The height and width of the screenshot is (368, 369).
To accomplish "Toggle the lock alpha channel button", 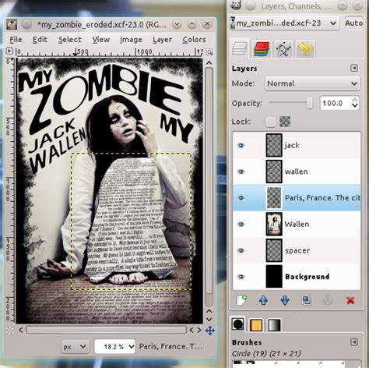I will (285, 122).
